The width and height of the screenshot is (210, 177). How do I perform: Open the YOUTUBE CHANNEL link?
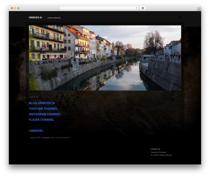pyautogui.click(x=43, y=109)
